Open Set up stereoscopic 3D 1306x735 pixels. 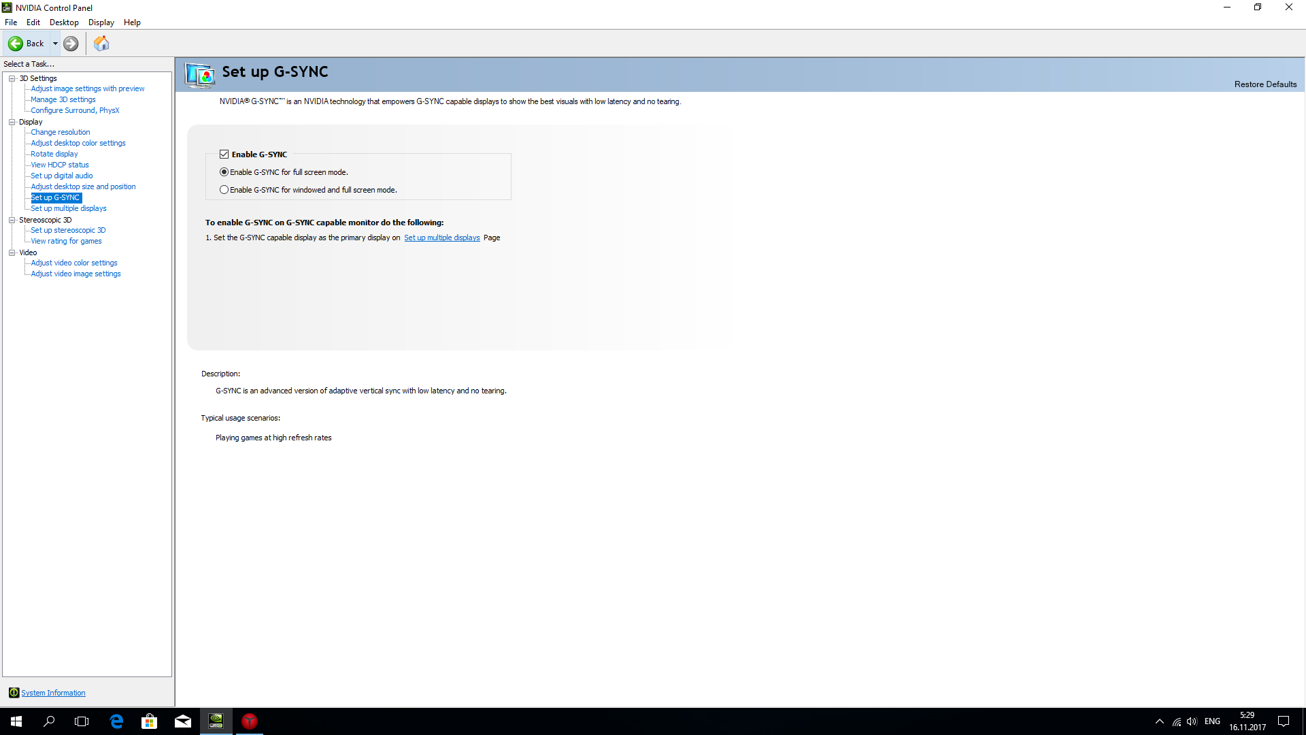tap(68, 230)
